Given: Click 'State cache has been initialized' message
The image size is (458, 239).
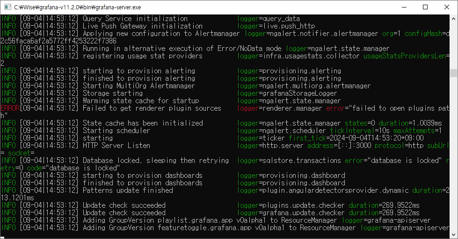Looking at the screenshot, I should (x=143, y=123).
